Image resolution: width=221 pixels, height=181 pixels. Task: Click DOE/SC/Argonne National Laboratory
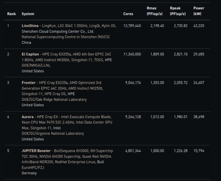(x=53, y=134)
